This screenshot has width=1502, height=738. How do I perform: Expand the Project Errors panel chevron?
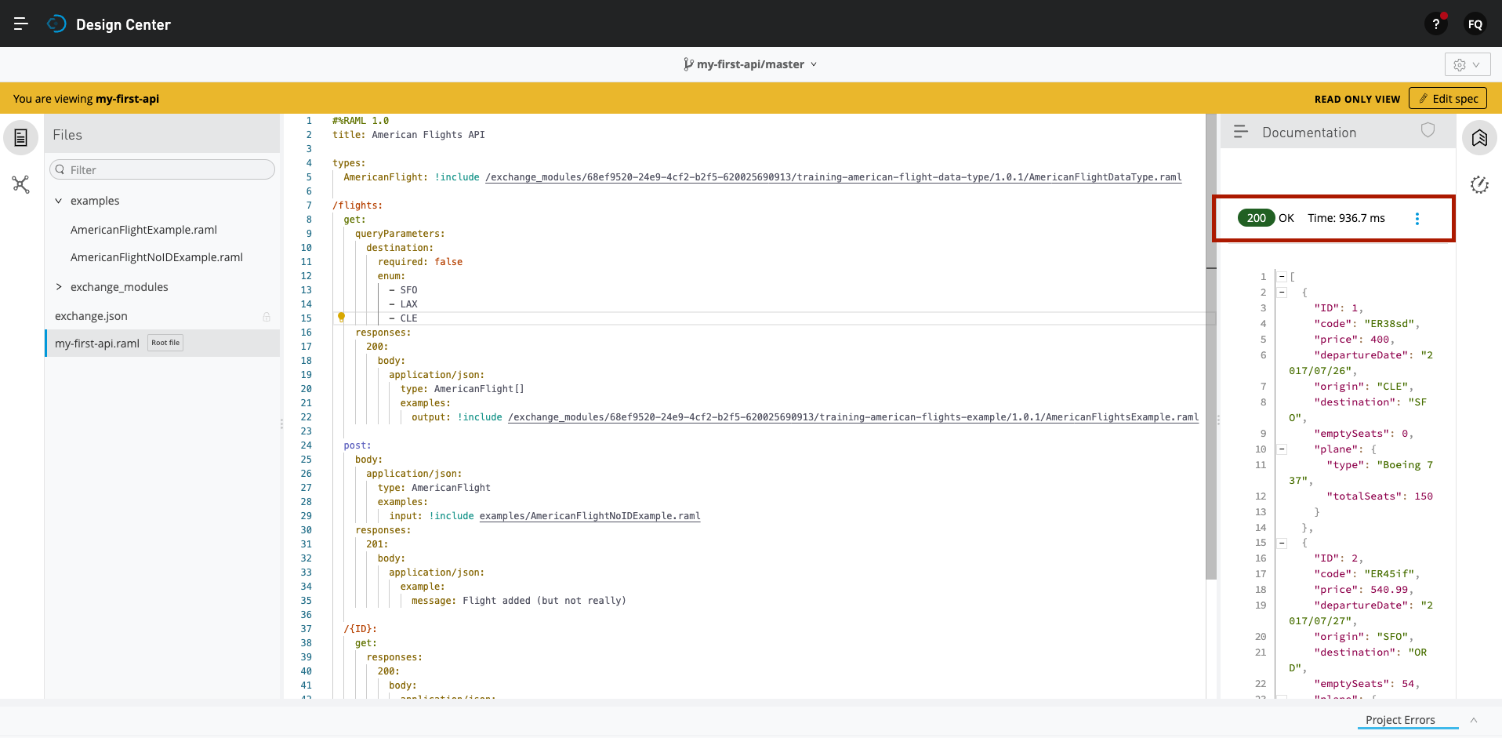(1473, 720)
